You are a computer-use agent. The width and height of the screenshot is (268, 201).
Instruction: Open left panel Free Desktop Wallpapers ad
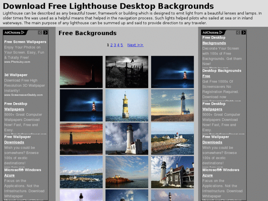16,107
